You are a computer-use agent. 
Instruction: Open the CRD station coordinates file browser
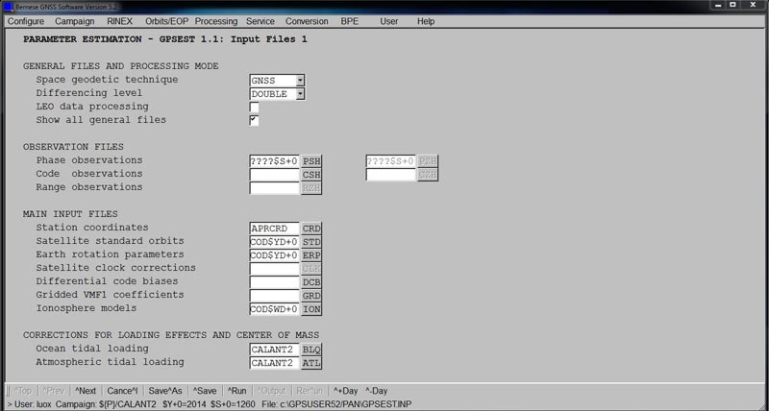[x=311, y=229]
